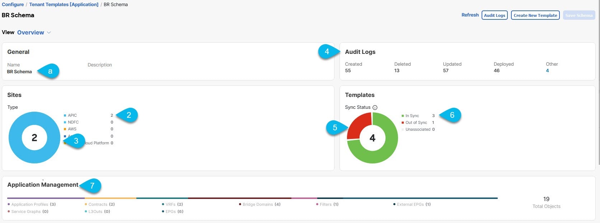Click the Description field label
The image size is (600, 223).
pos(100,65)
